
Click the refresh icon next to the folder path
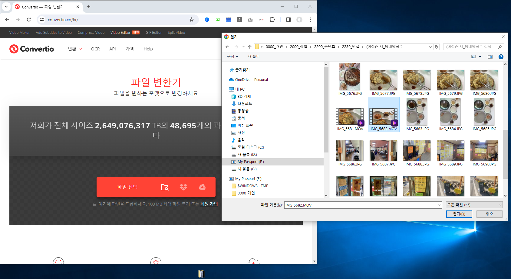coord(436,46)
